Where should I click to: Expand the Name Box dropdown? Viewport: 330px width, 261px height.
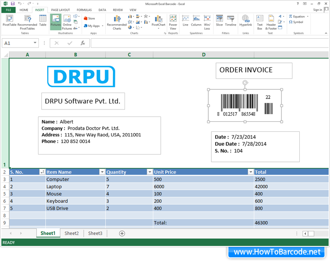(x=35, y=43)
